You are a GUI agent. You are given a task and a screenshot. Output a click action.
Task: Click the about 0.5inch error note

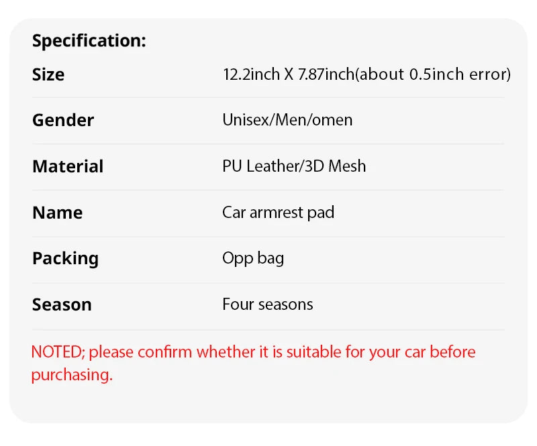(435, 74)
